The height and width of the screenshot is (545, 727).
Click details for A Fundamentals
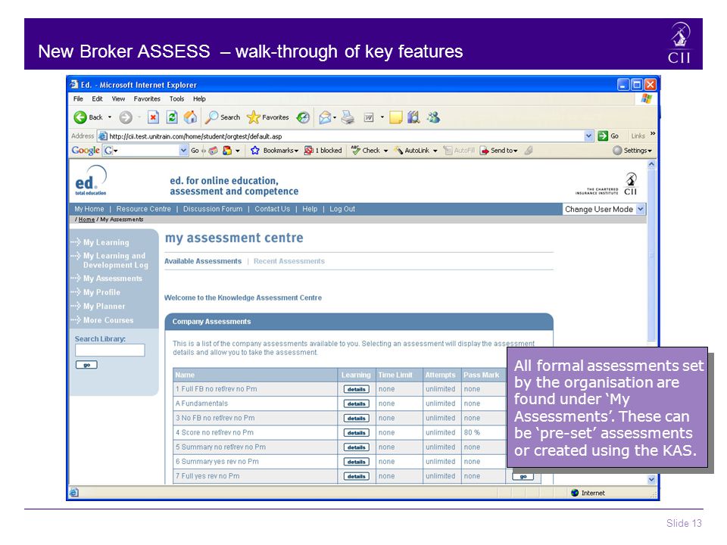(x=356, y=403)
